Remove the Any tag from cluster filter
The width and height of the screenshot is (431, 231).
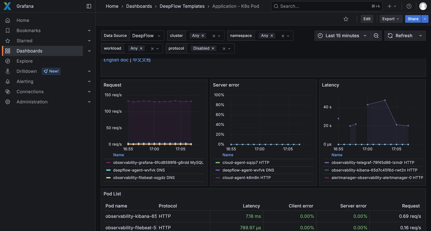point(203,36)
